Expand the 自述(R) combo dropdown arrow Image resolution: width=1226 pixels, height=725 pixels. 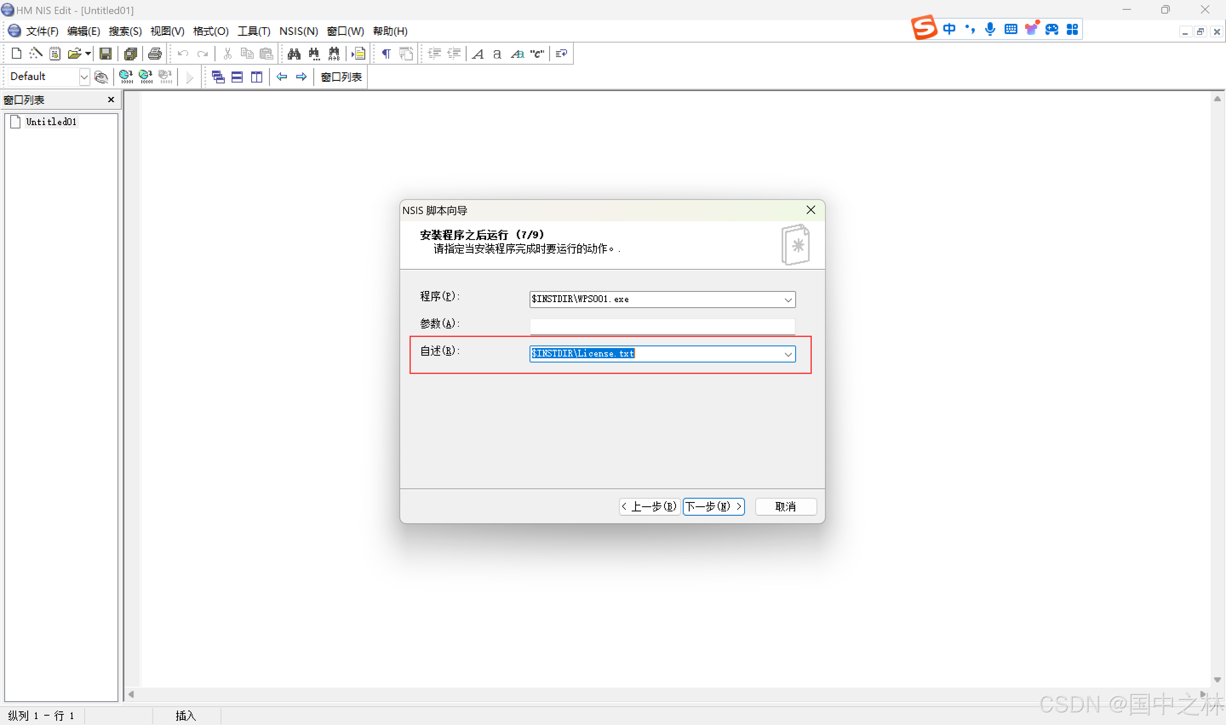point(788,354)
